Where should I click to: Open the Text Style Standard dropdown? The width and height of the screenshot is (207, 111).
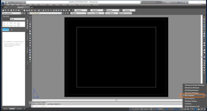(81, 10)
